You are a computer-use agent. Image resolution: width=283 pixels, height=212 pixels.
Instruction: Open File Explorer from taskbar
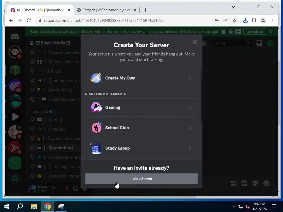click(34, 206)
